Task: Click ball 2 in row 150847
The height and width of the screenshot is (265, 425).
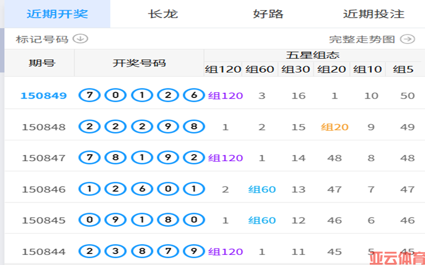Action: point(194,157)
